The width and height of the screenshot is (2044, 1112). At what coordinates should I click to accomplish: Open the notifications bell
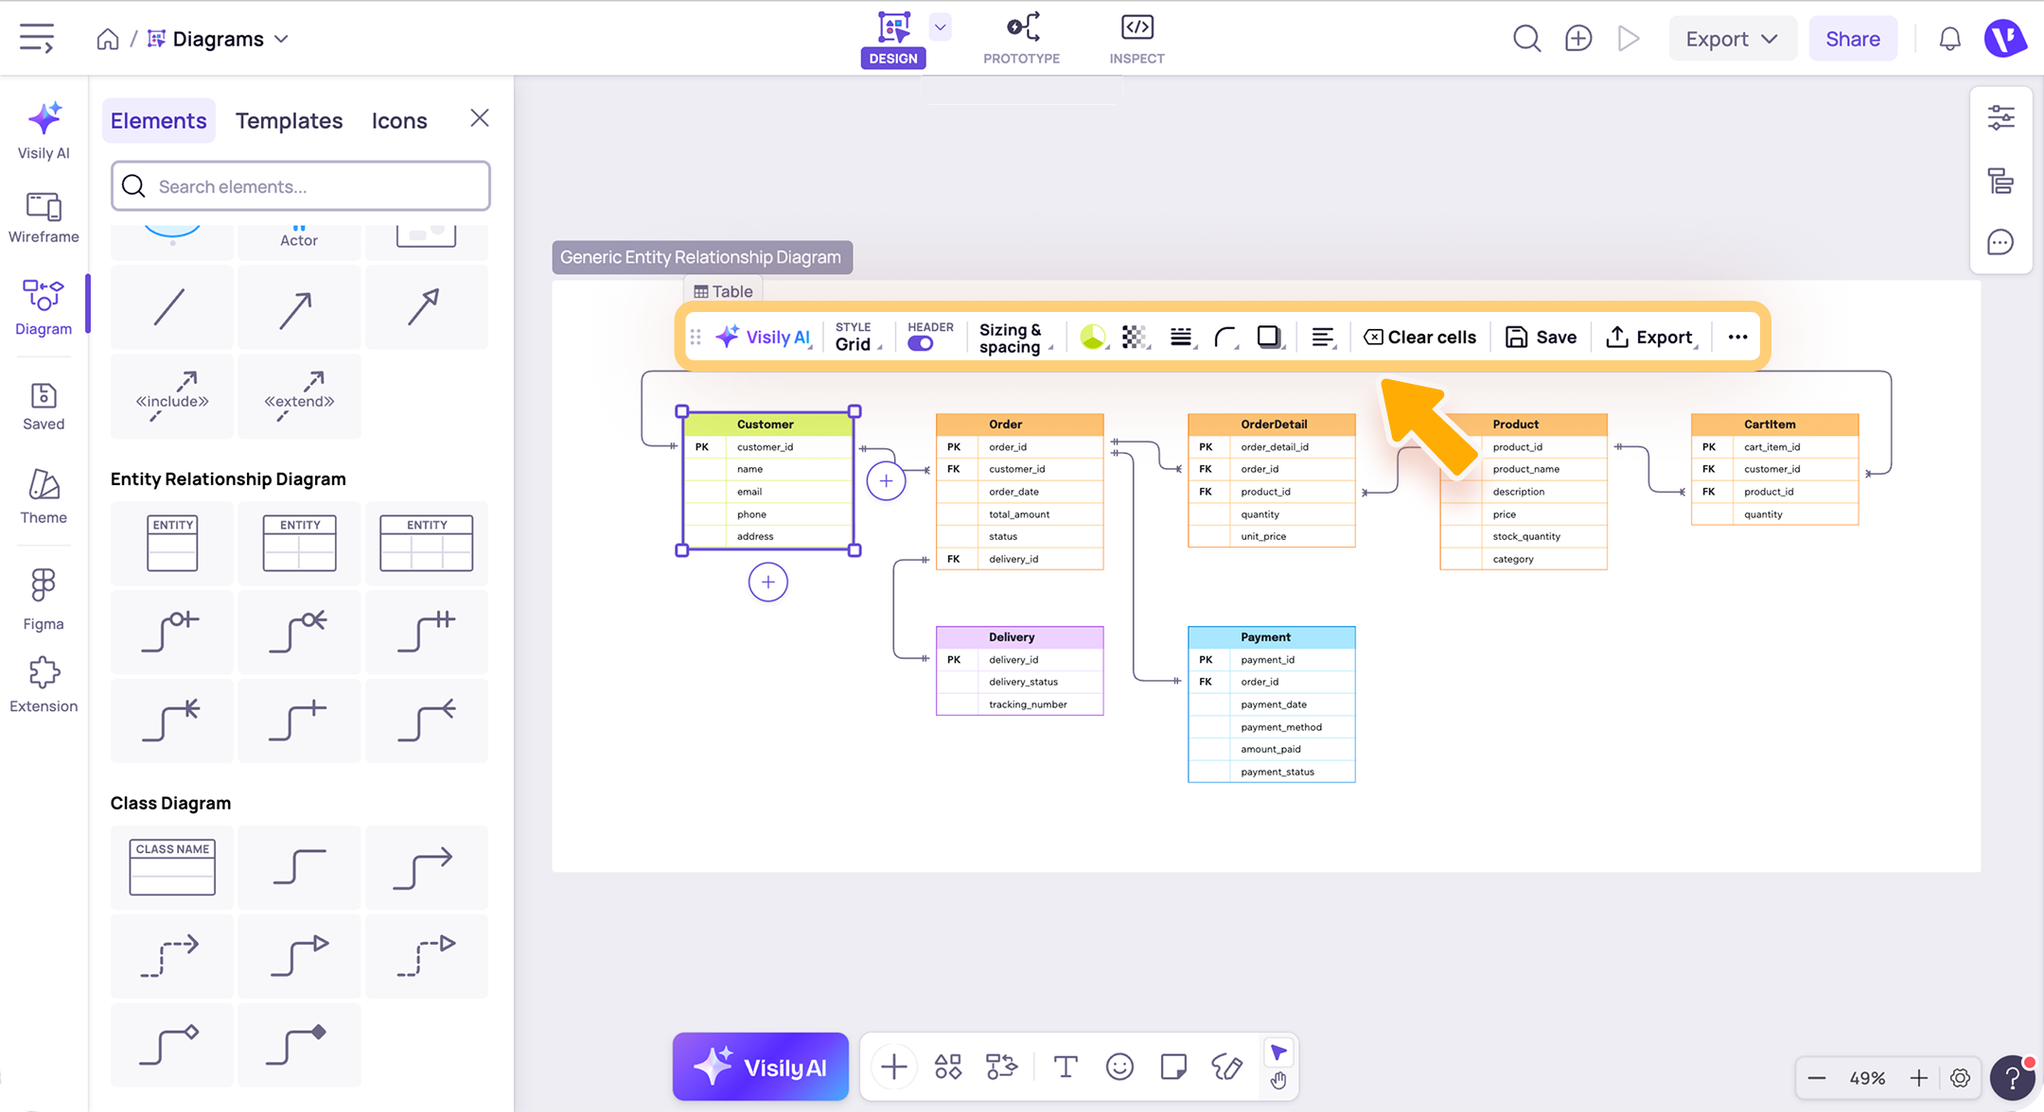(x=1950, y=39)
